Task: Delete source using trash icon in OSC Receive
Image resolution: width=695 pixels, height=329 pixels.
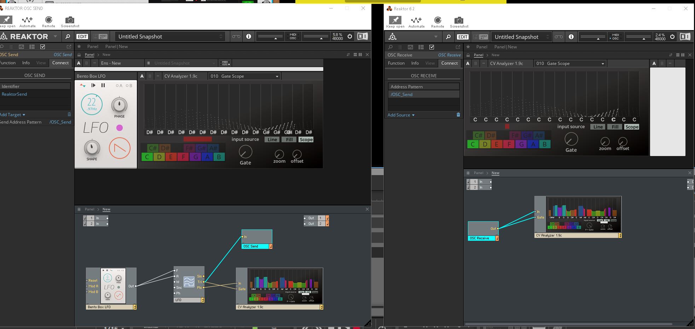Action: (458, 115)
